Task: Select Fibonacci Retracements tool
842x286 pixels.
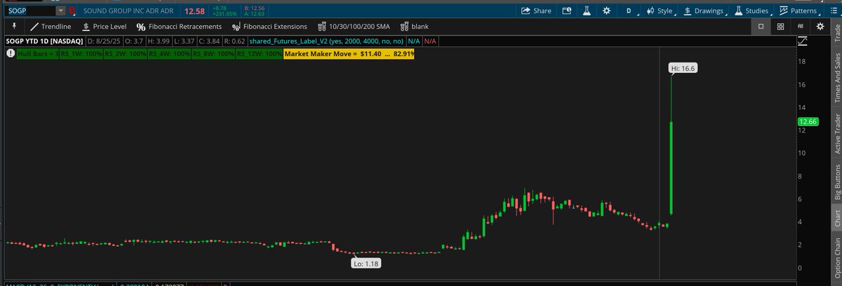Action: 180,26
